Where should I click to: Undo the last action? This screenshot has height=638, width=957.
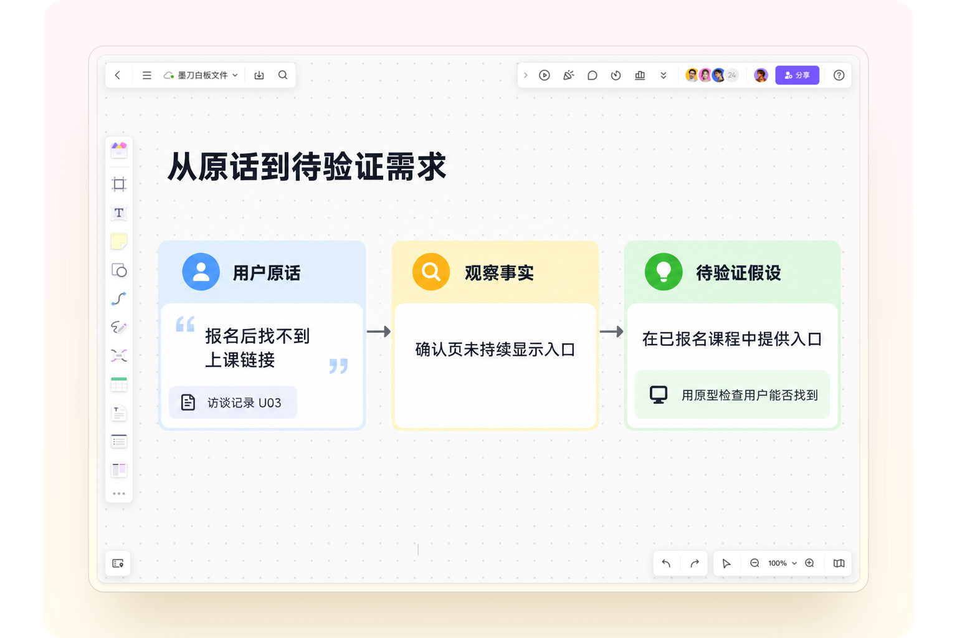click(x=666, y=563)
